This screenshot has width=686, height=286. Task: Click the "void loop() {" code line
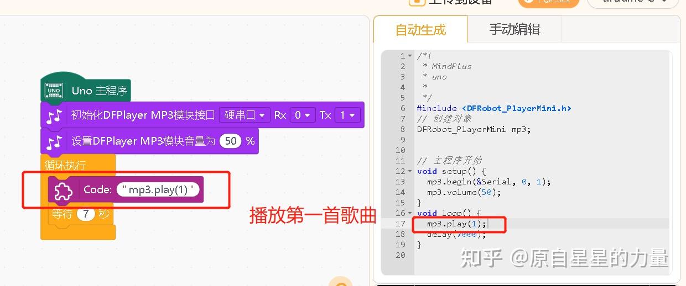449,213
